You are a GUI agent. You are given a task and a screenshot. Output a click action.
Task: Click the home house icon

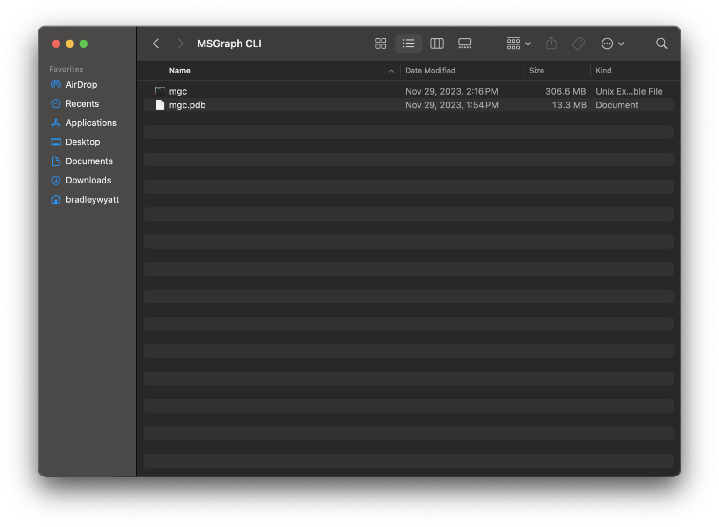click(x=56, y=199)
